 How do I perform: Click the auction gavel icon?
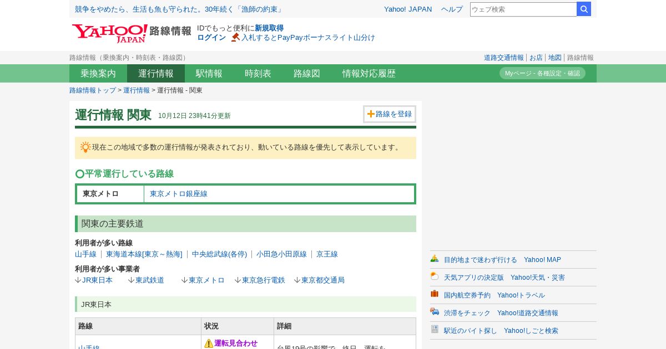(x=235, y=37)
